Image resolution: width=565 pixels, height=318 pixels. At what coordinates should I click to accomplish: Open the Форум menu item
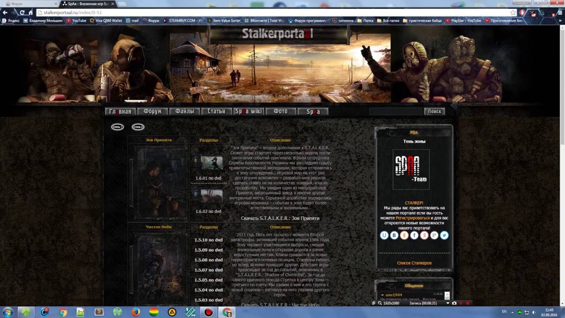152,111
